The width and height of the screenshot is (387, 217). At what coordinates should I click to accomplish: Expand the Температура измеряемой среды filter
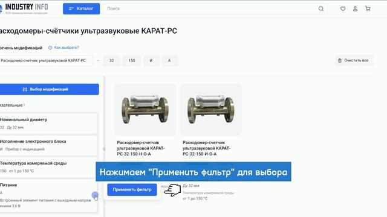click(x=48, y=167)
